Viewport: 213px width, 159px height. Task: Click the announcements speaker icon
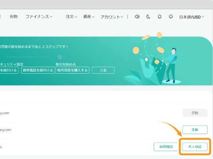137,17
